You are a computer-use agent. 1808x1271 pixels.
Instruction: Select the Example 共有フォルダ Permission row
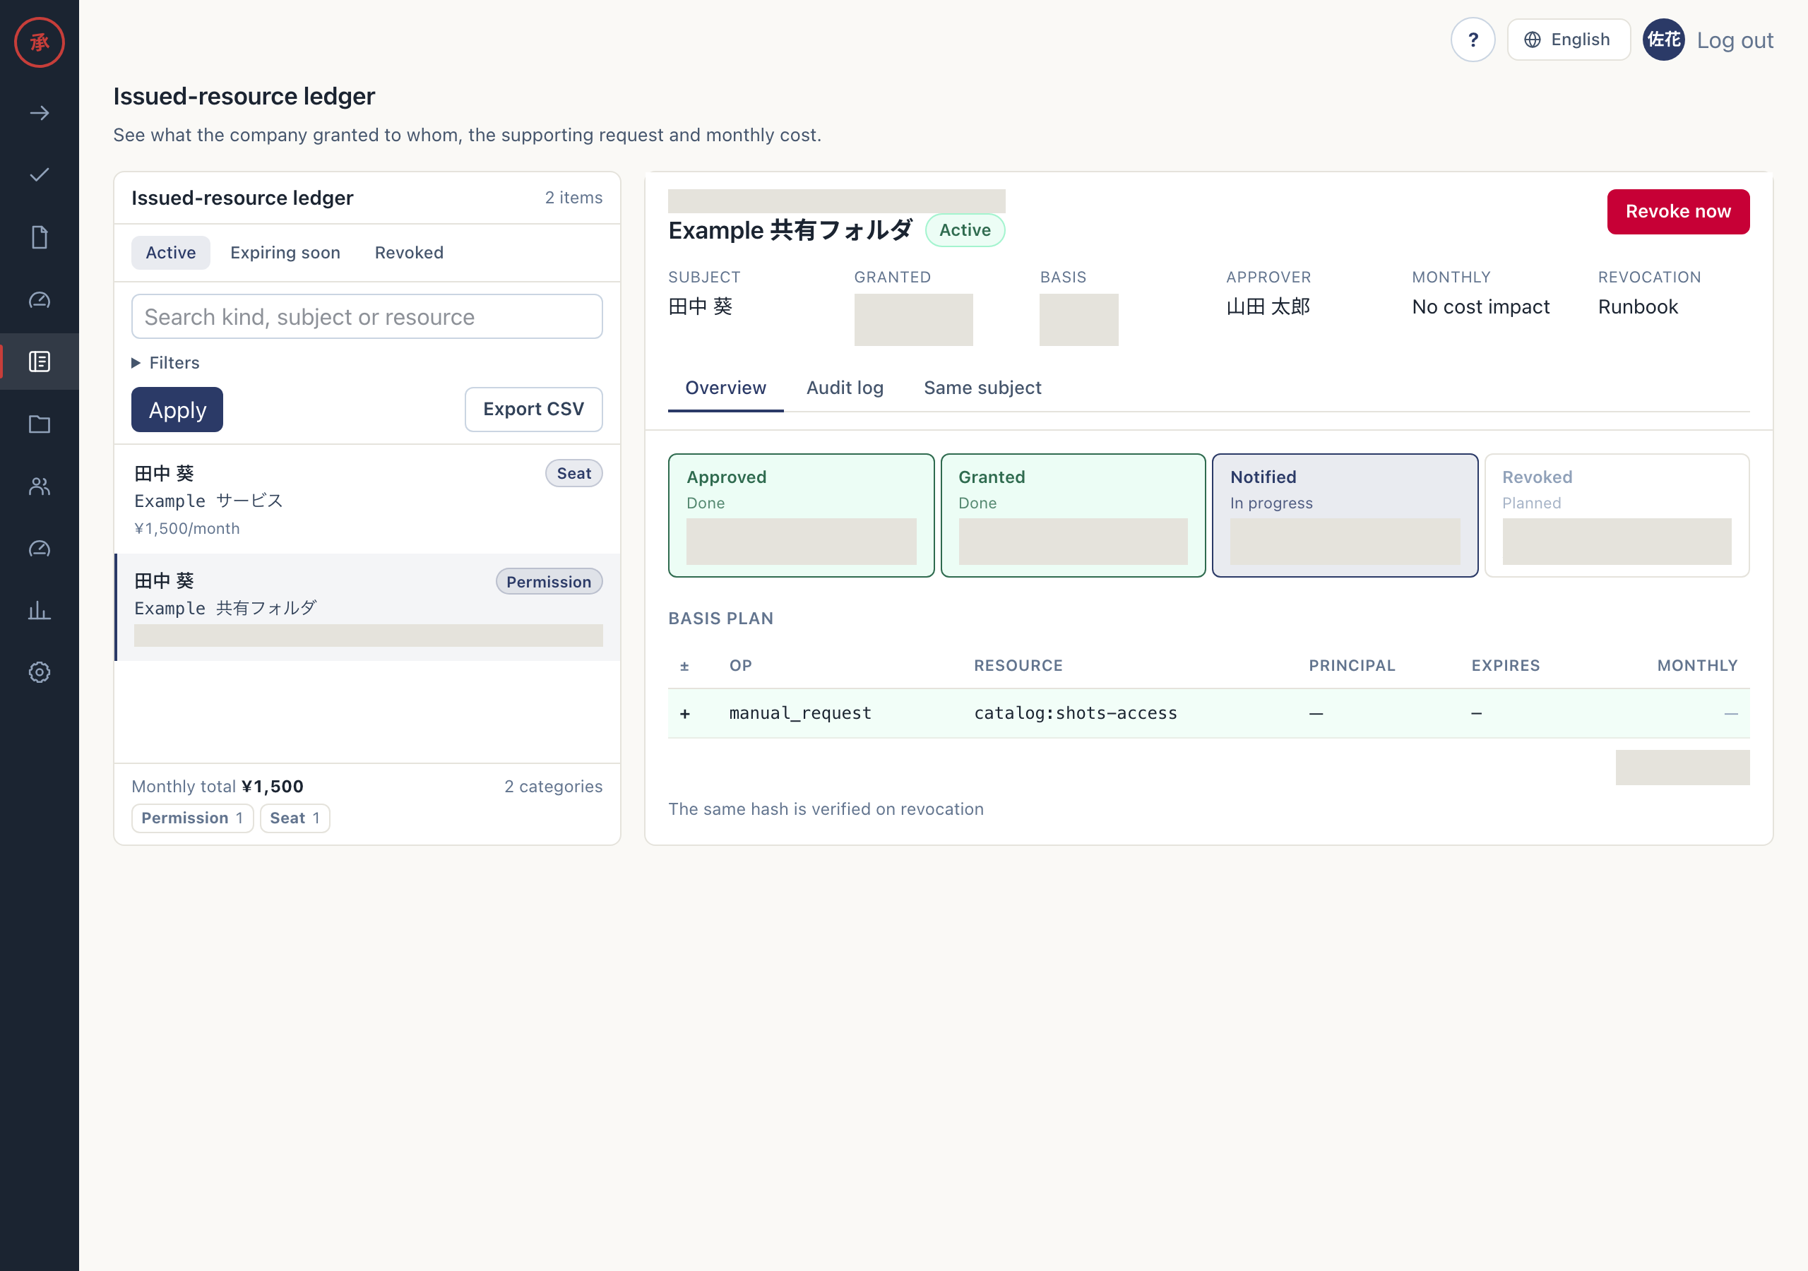click(367, 607)
